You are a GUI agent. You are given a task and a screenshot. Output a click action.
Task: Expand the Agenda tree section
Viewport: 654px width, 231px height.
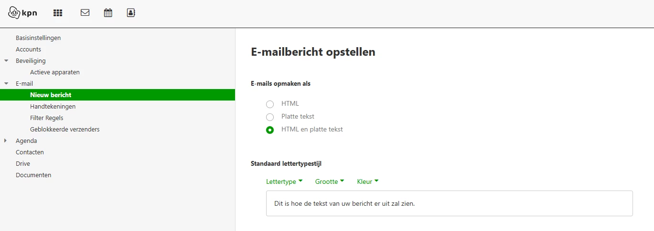pos(6,141)
